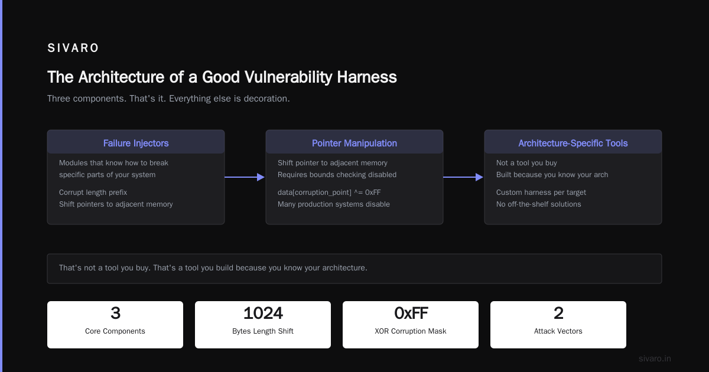This screenshot has height=372, width=709.
Task: Click the 1024 Bytes Length Shift card
Action: [x=263, y=325]
